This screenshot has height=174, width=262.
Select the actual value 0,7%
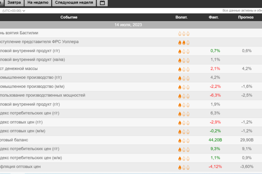pos(215,51)
